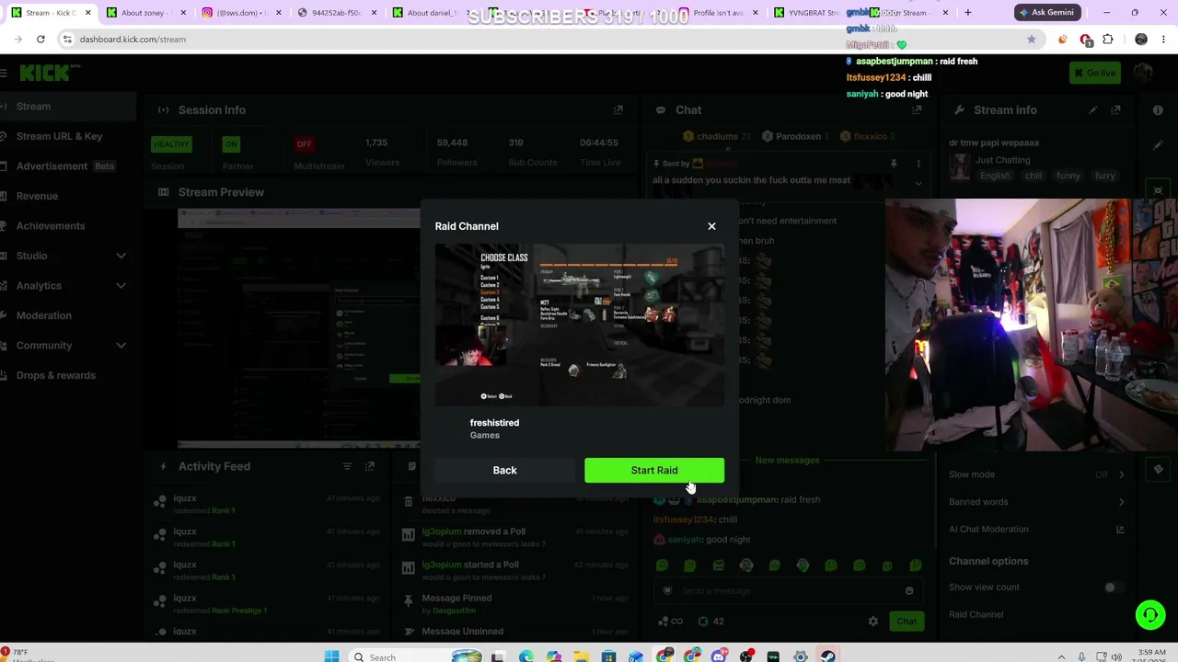Open Slow mode settings chevron

click(x=1121, y=474)
